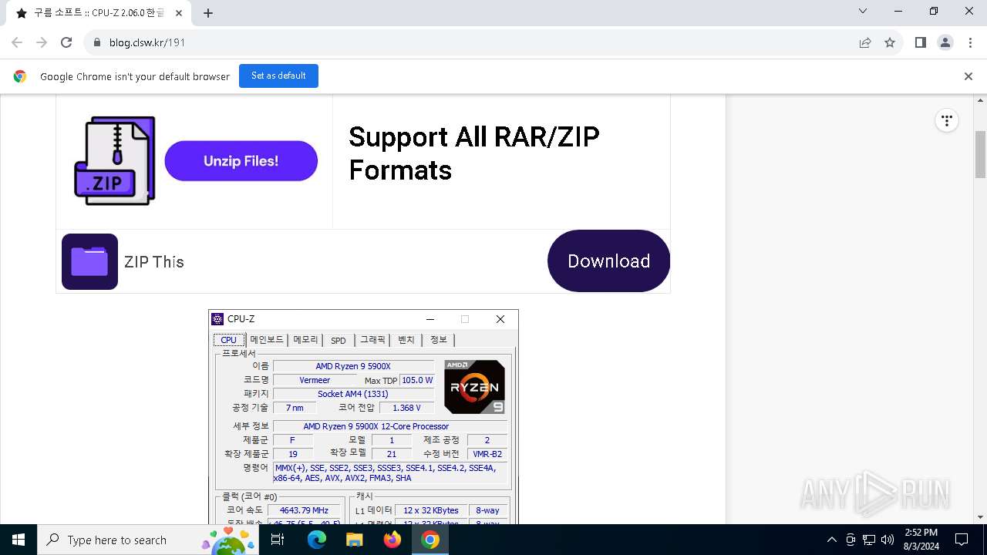Click the 105.0 W Max TDP value
This screenshot has width=987, height=555.
pyautogui.click(x=417, y=380)
